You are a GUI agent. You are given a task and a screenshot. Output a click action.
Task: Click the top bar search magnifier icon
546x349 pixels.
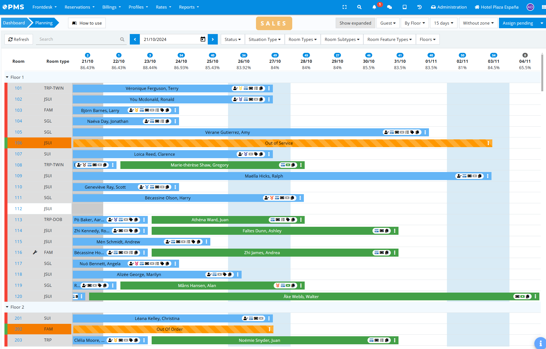coord(359,7)
